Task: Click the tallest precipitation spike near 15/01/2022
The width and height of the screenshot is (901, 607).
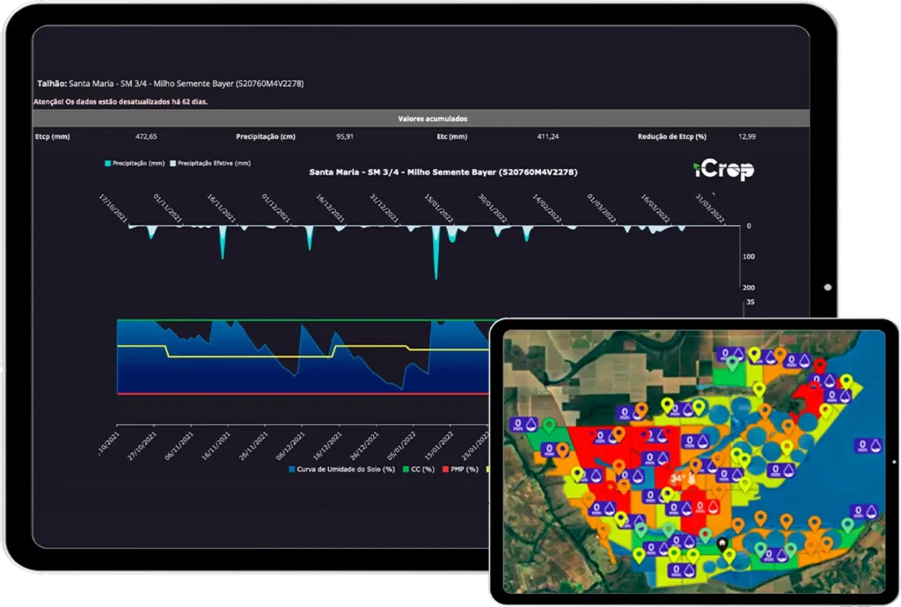Action: 435,264
